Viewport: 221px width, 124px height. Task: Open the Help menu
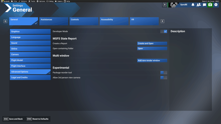click(67, 1)
